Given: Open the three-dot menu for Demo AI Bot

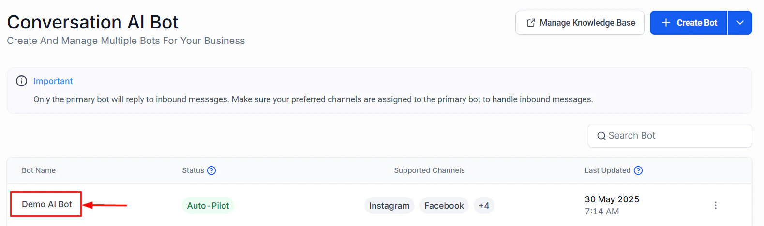Looking at the screenshot, I should click(x=715, y=205).
